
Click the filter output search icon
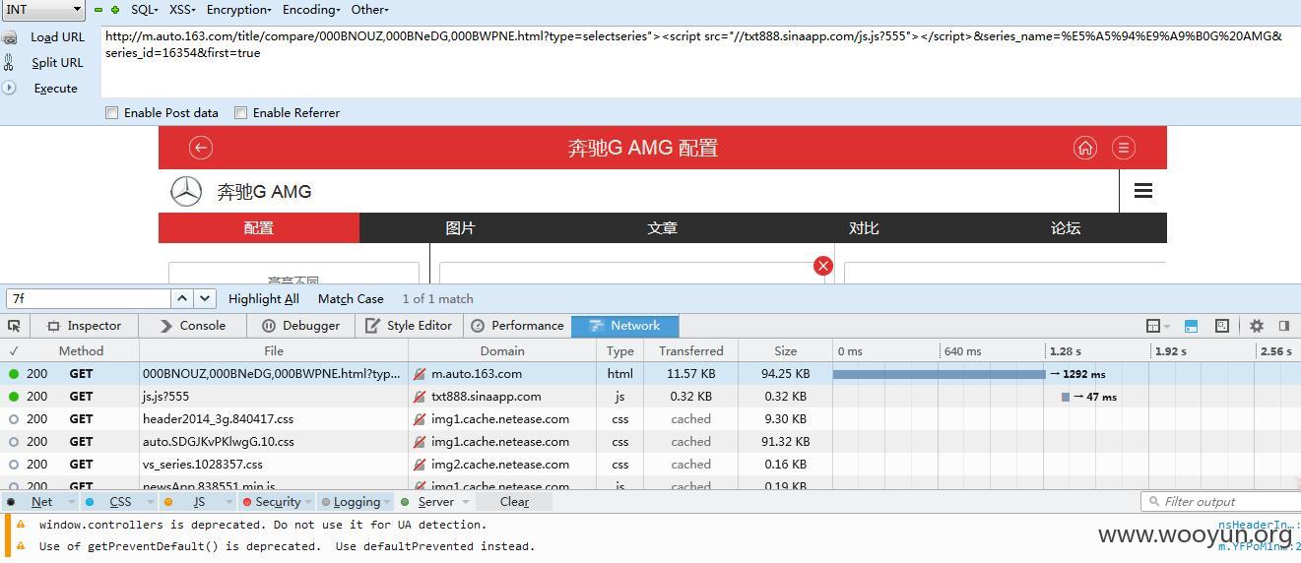(1153, 502)
